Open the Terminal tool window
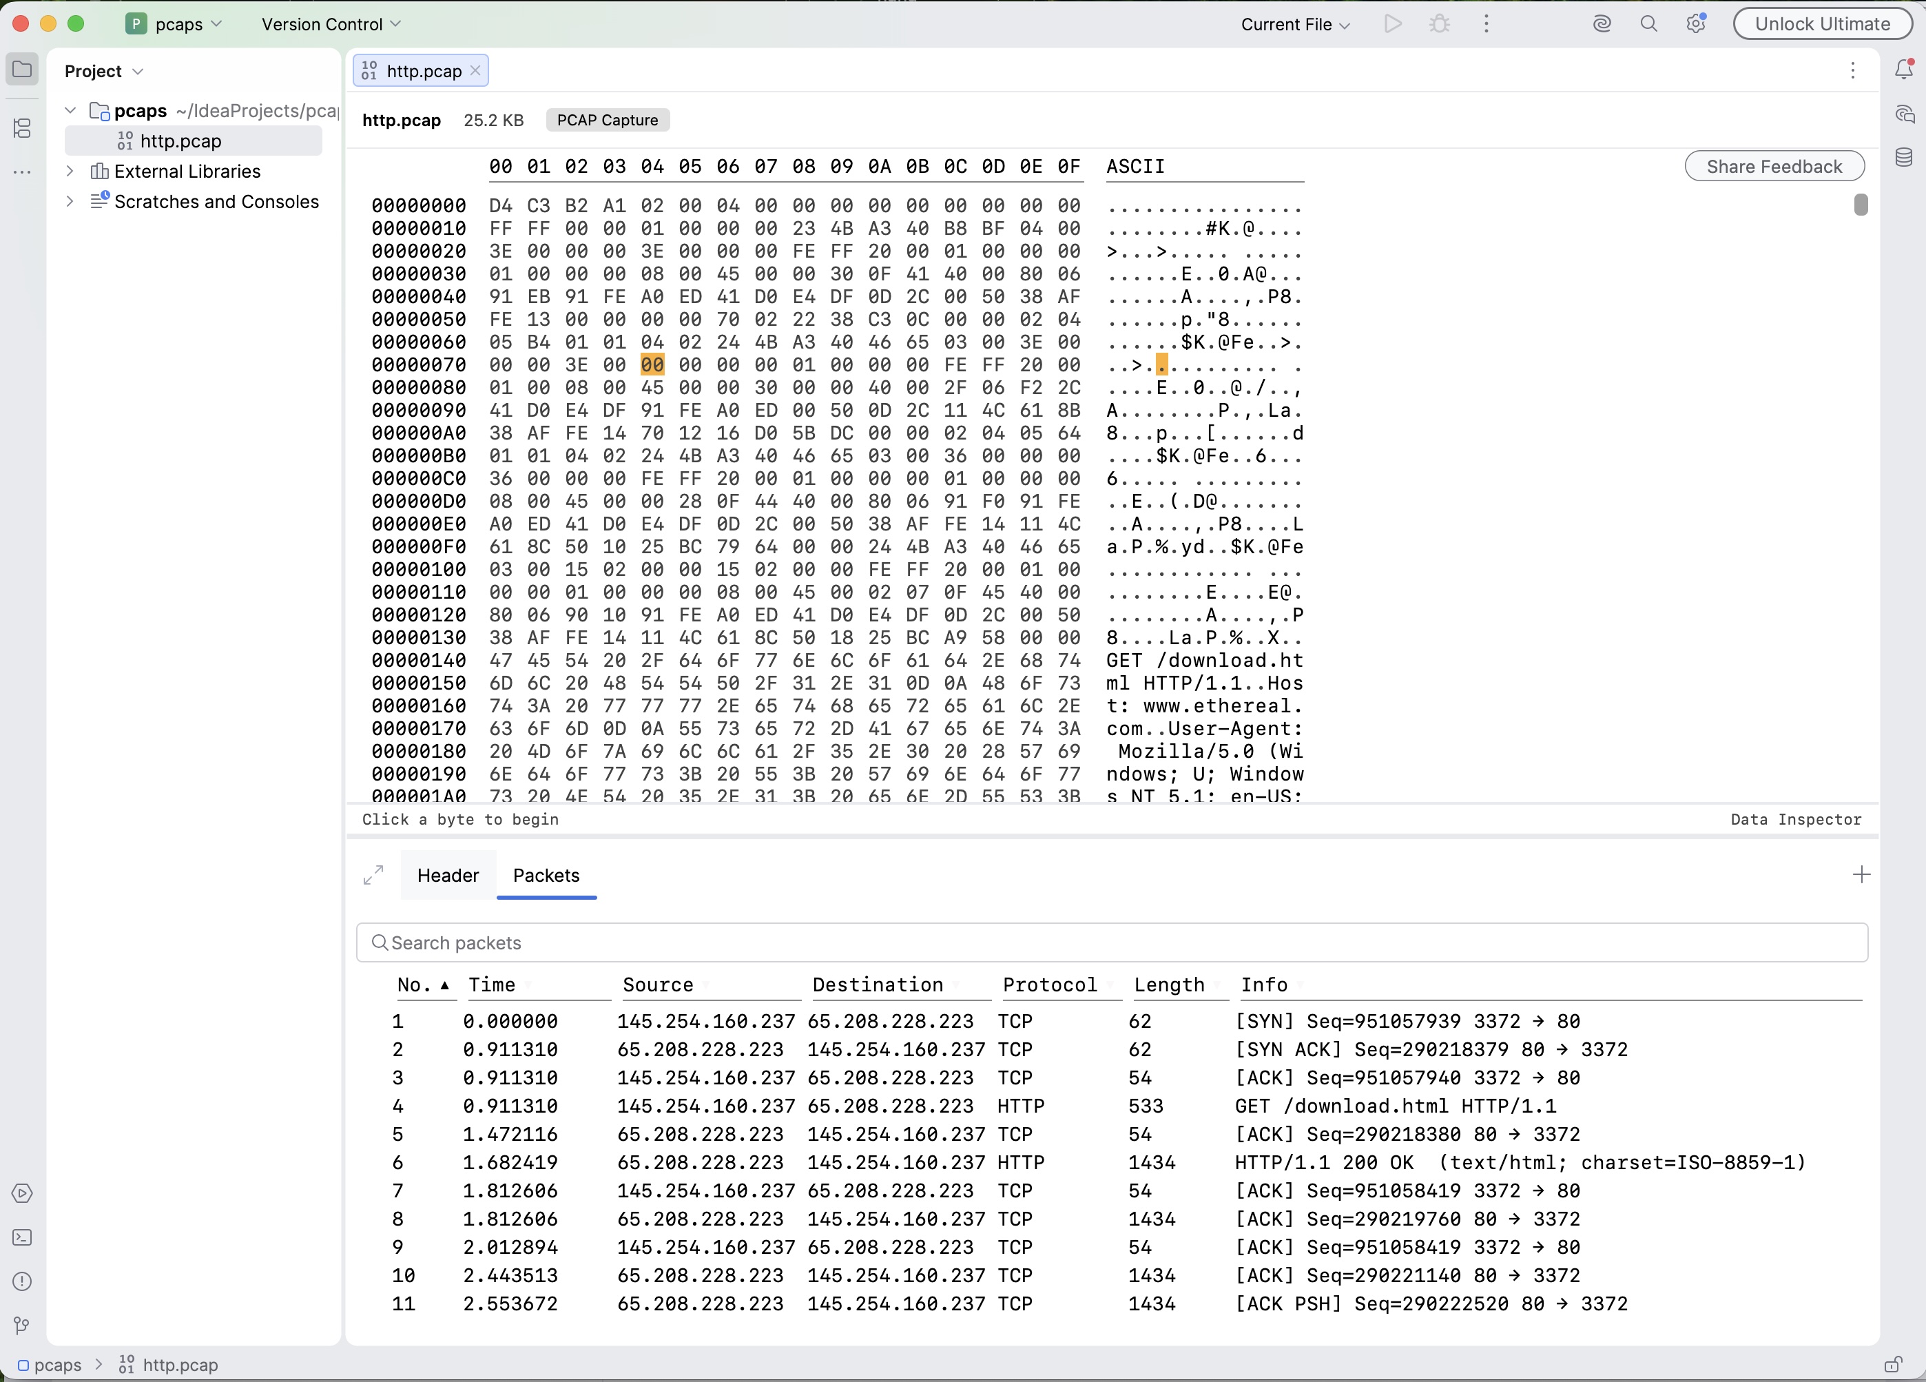Viewport: 1926px width, 1382px height. [x=22, y=1237]
